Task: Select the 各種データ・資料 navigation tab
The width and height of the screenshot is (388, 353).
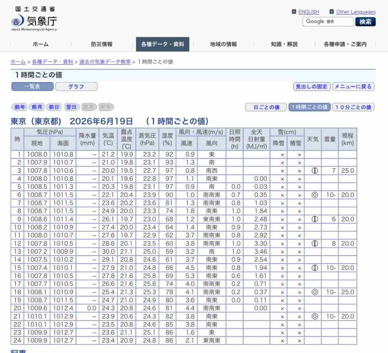Action: 163,44
